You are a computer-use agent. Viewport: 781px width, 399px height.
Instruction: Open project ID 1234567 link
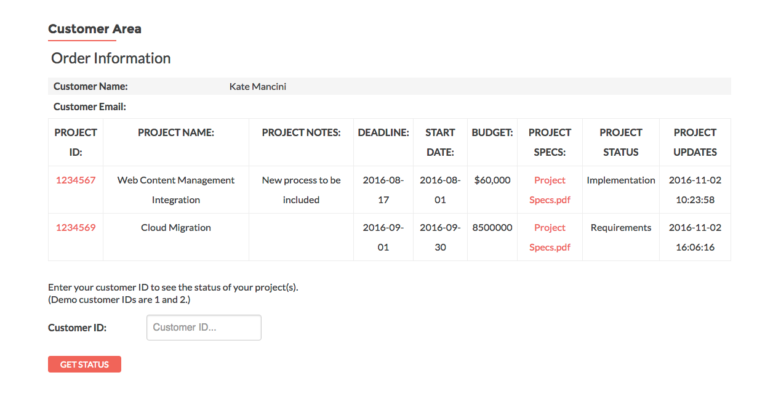coord(76,180)
